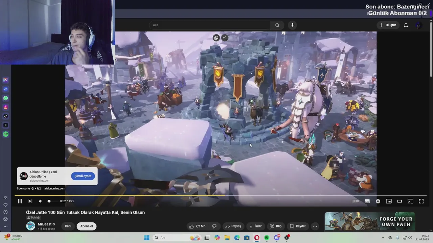433x243 pixels.
Task: Open Opera history clock icon
Action: (5, 212)
